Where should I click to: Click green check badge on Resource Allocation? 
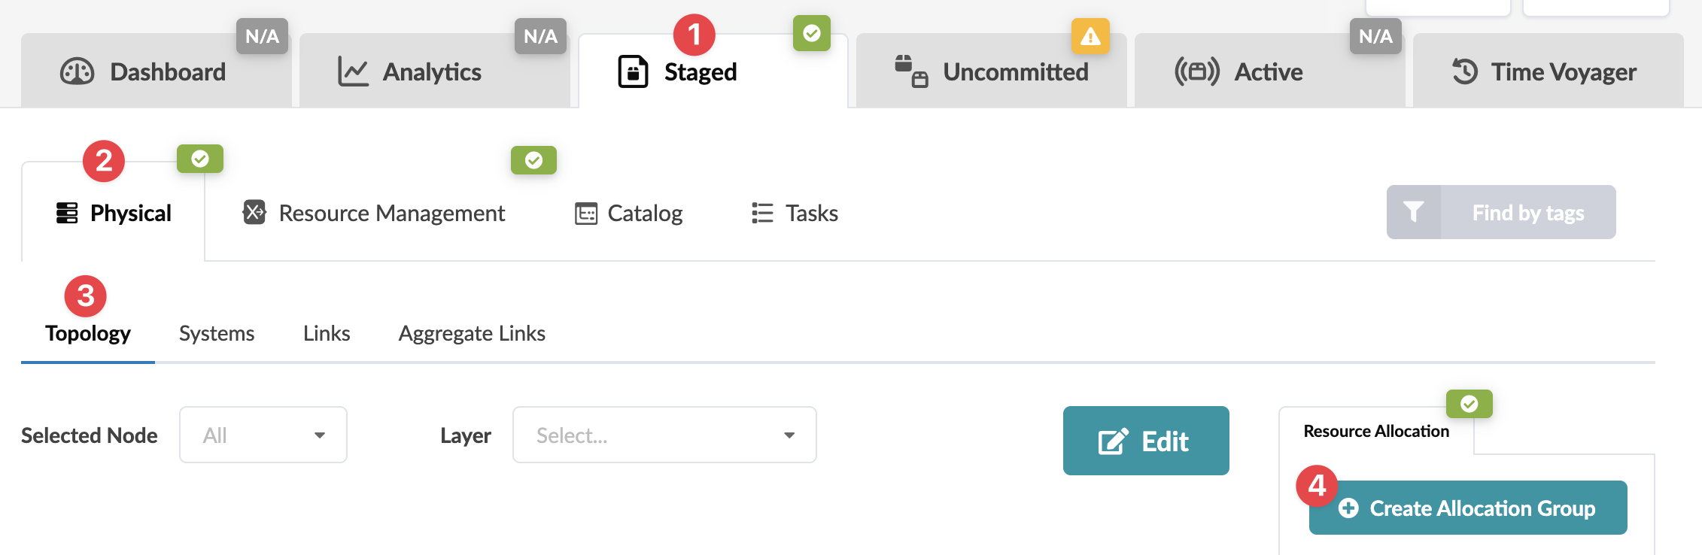(1469, 405)
